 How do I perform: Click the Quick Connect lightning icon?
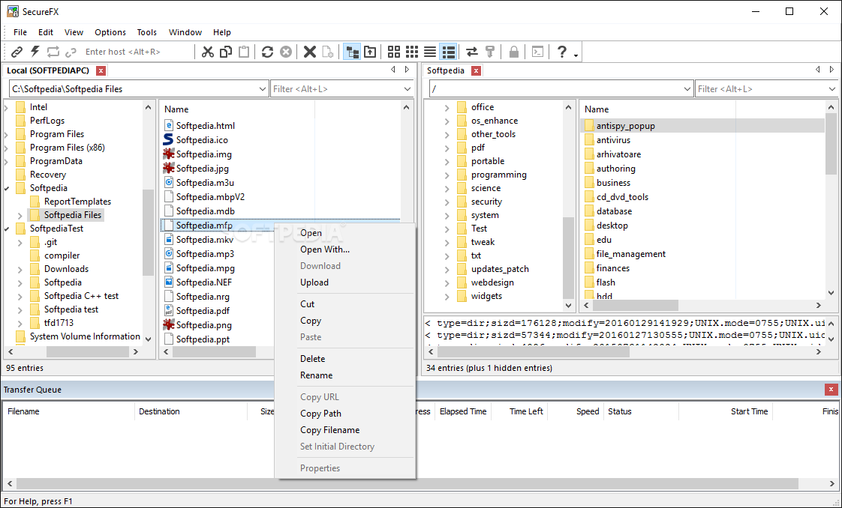point(35,52)
